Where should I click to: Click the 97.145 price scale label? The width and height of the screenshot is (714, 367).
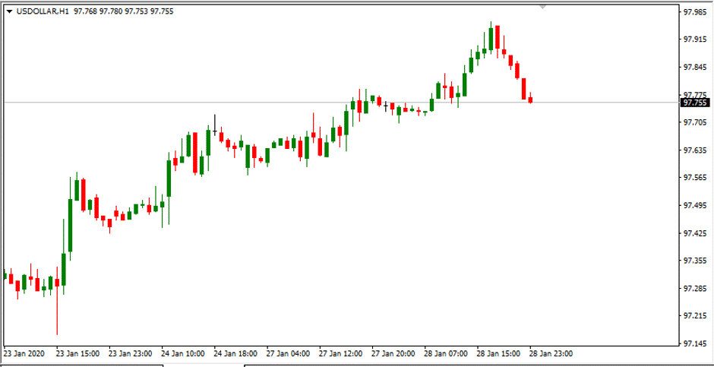coord(695,343)
